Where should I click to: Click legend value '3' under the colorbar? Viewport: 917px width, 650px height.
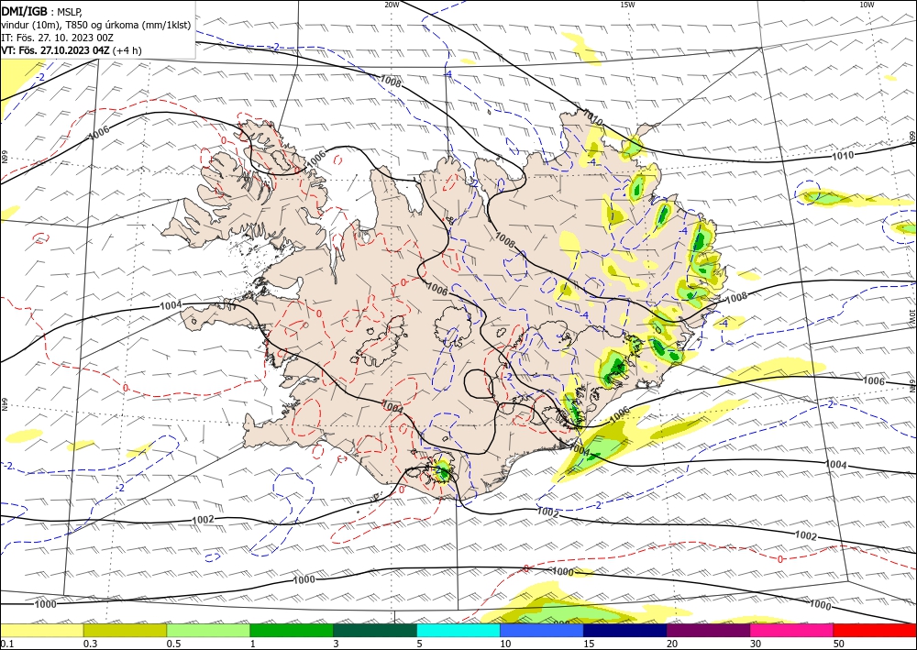337,644
